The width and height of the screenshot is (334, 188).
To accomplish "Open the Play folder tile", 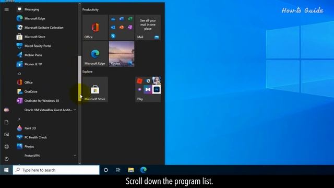I will pyautogui.click(x=148, y=89).
